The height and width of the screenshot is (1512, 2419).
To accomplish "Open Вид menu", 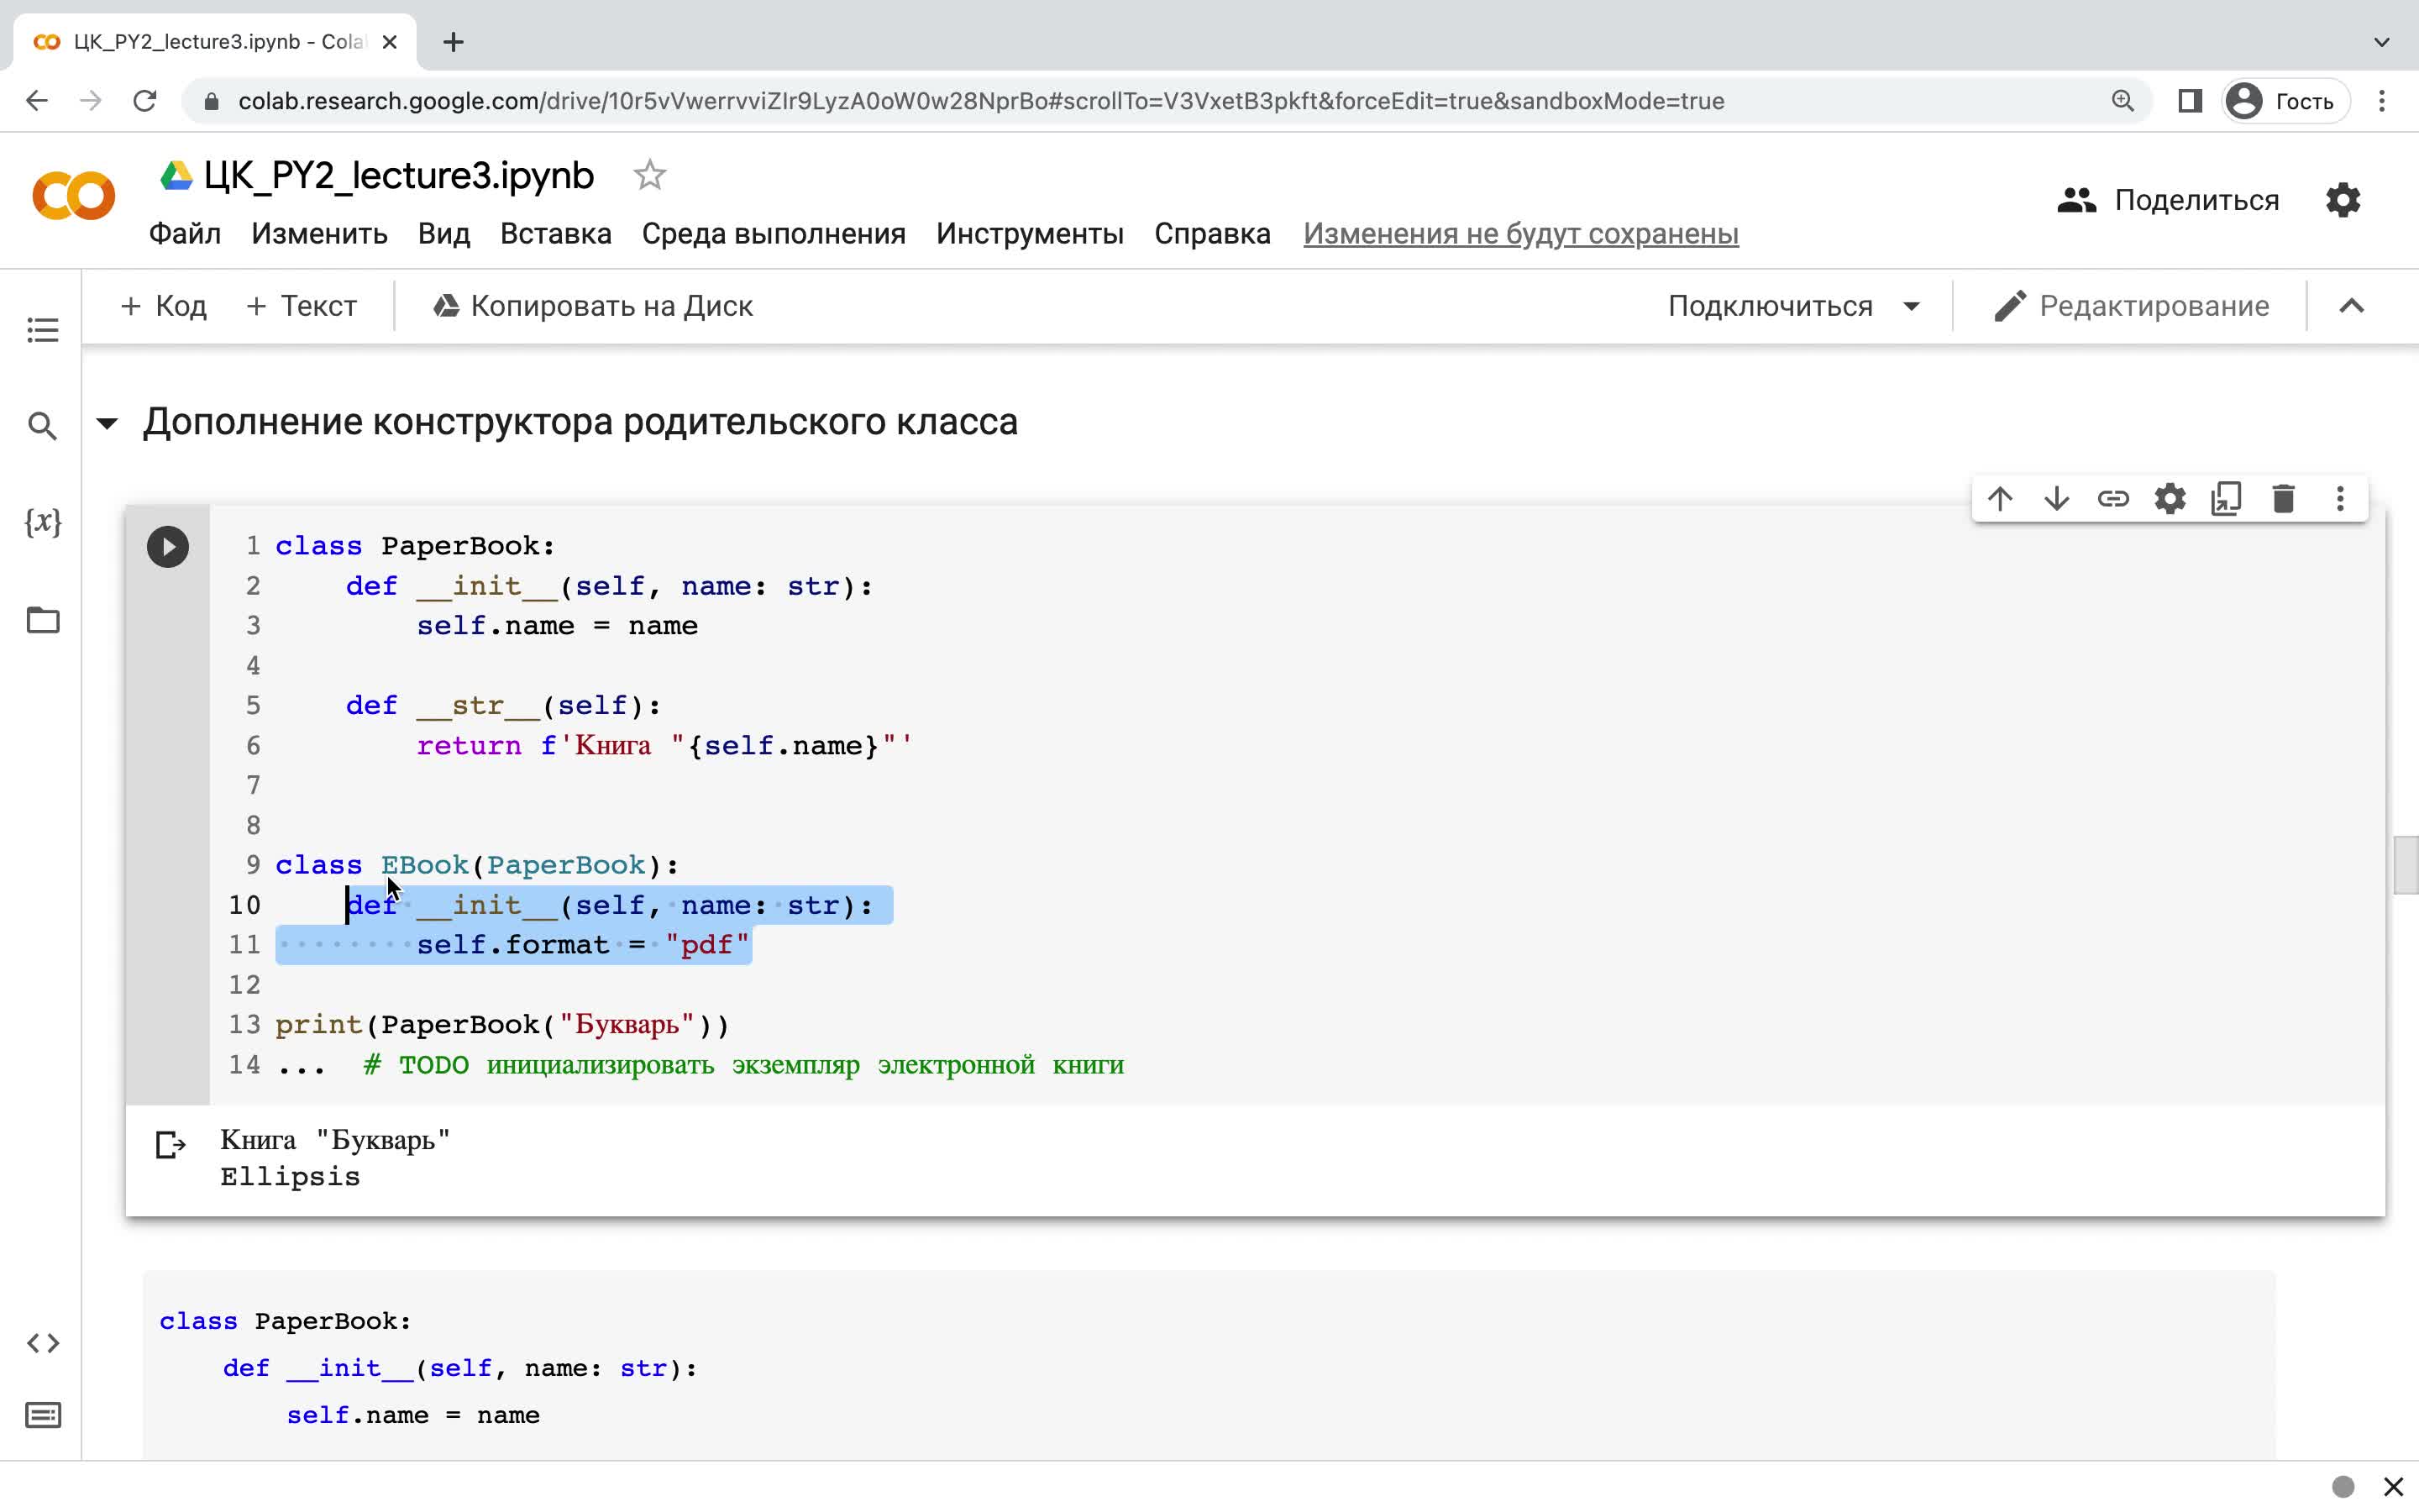I will tap(443, 234).
